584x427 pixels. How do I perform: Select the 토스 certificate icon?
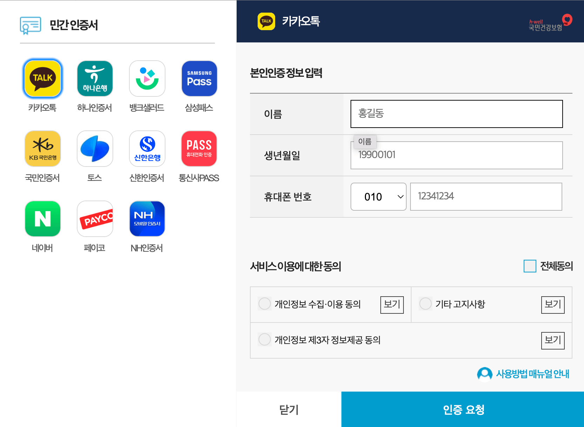coord(95,148)
